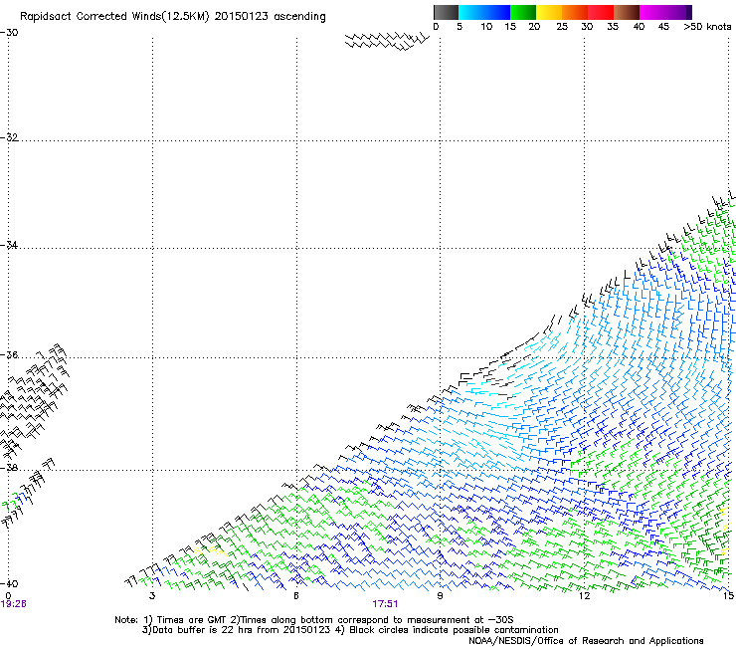The height and width of the screenshot is (647, 736).
Task: Click the dark purple >50 knots segment
Action: [x=689, y=12]
